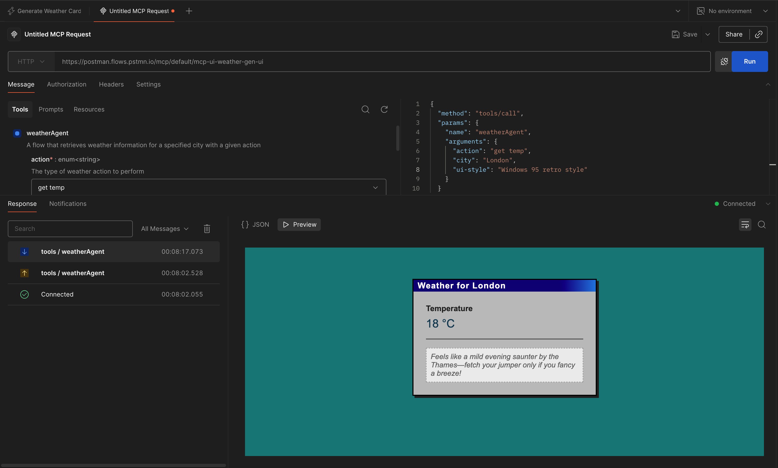Click the refresh tools list icon
Screen dimensions: 778x468
(384, 109)
